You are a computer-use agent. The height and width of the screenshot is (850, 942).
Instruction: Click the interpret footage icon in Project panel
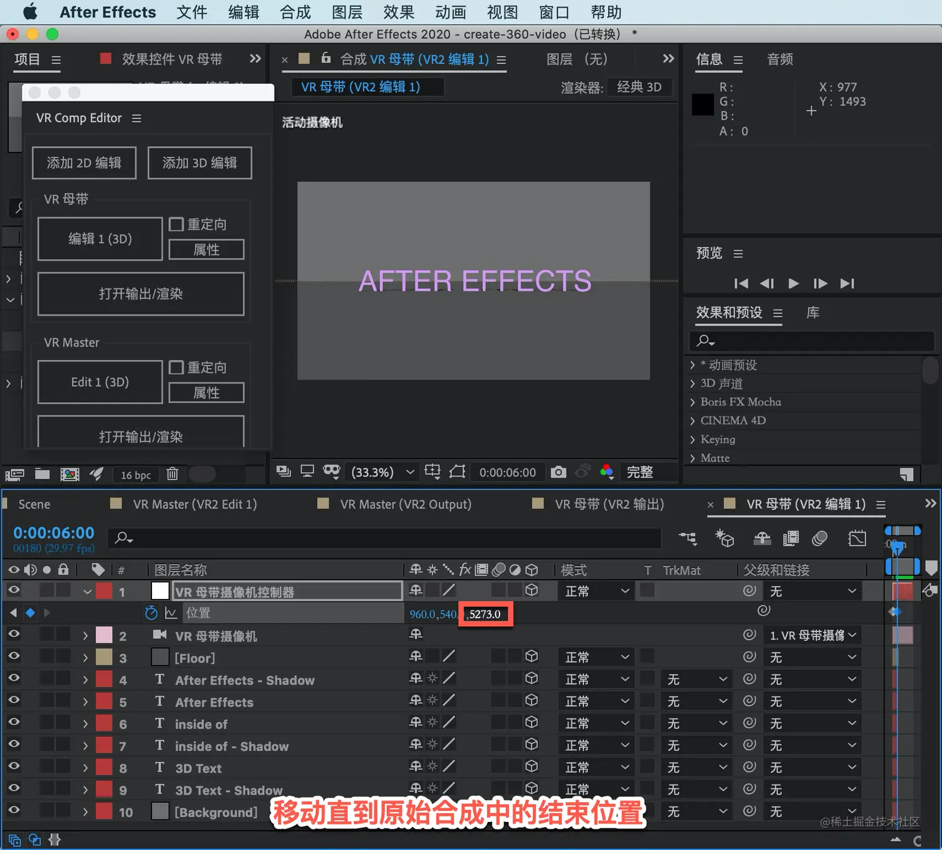click(14, 475)
